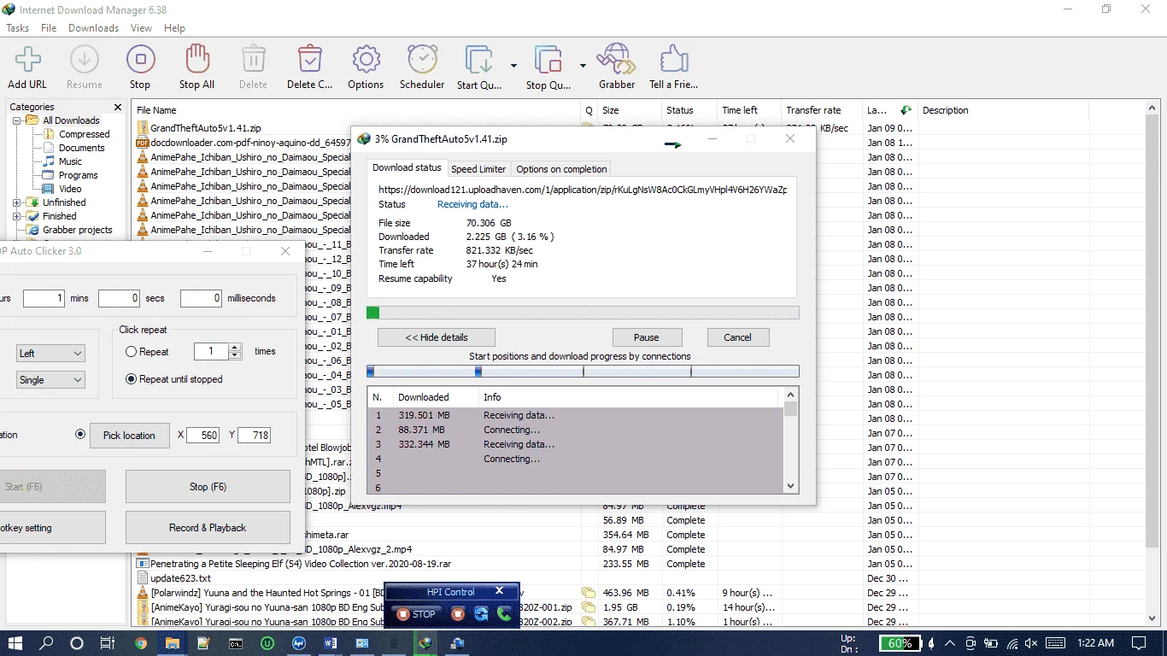Click the X coordinate input field

202,435
